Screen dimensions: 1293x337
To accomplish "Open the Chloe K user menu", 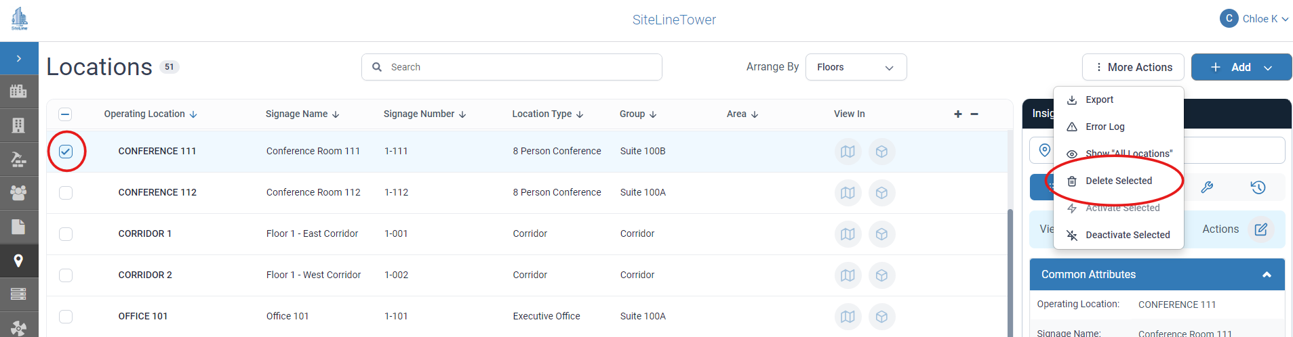I will click(x=1254, y=19).
